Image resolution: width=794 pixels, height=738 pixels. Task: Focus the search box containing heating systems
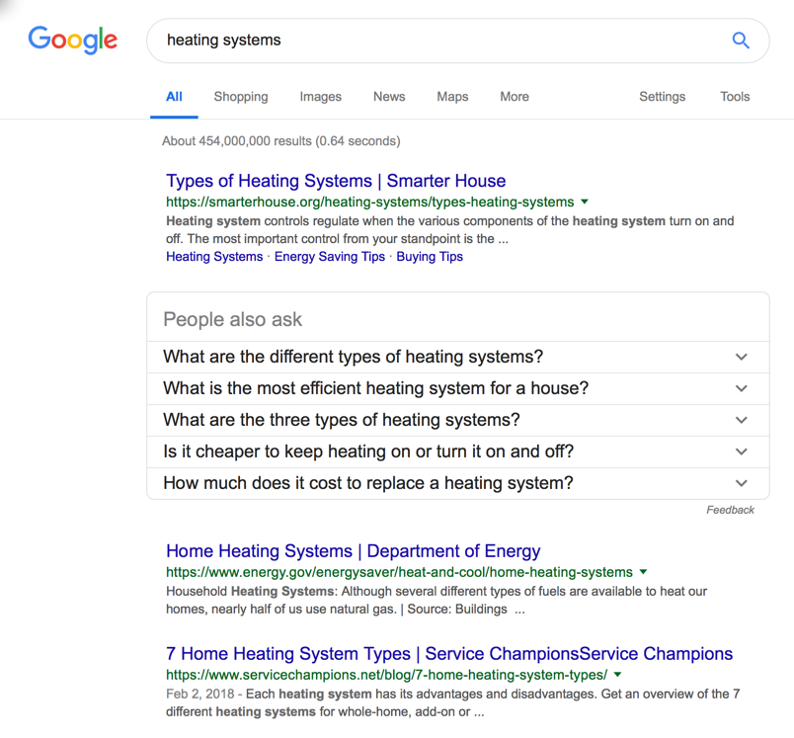pyautogui.click(x=458, y=41)
